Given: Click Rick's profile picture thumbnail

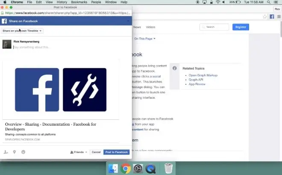Looking at the screenshot, I should coord(7,44).
